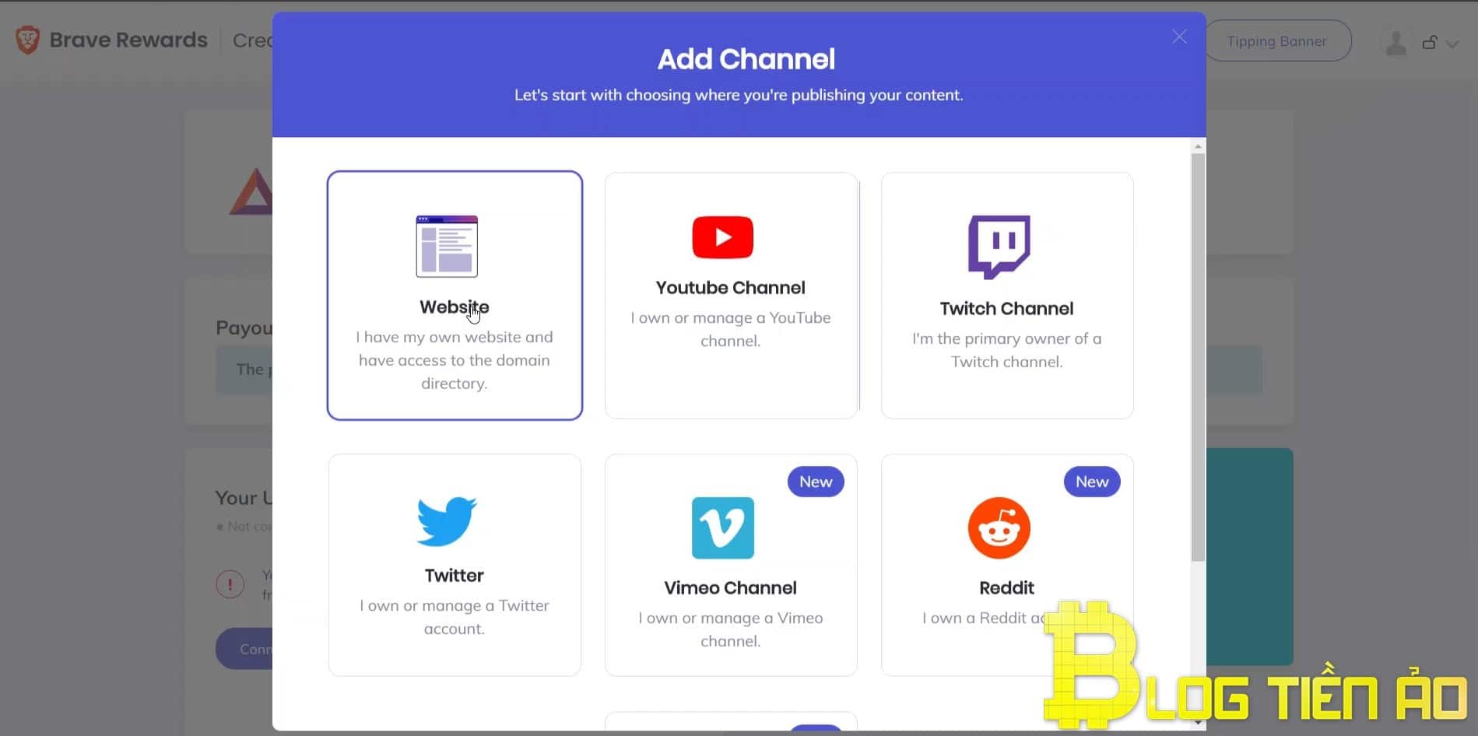Click the Brave Rewards header text
This screenshot has height=736, width=1478.
tap(128, 40)
